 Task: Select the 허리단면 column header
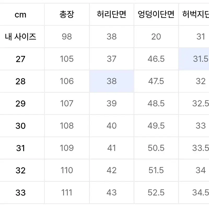(112, 14)
